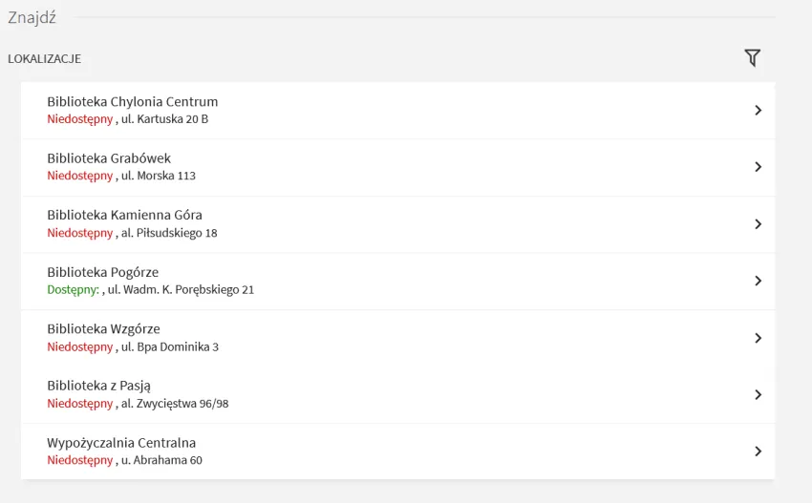Screen dimensions: 812x503
Task: Expand Biblioteka Chylonia Centrum chevron arrow
Action: (x=758, y=110)
